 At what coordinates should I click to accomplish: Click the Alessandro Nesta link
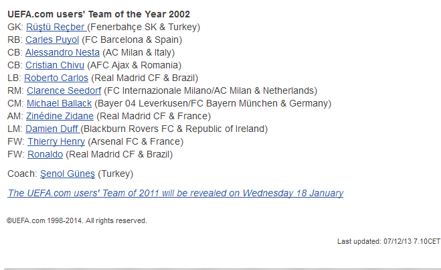(x=62, y=52)
